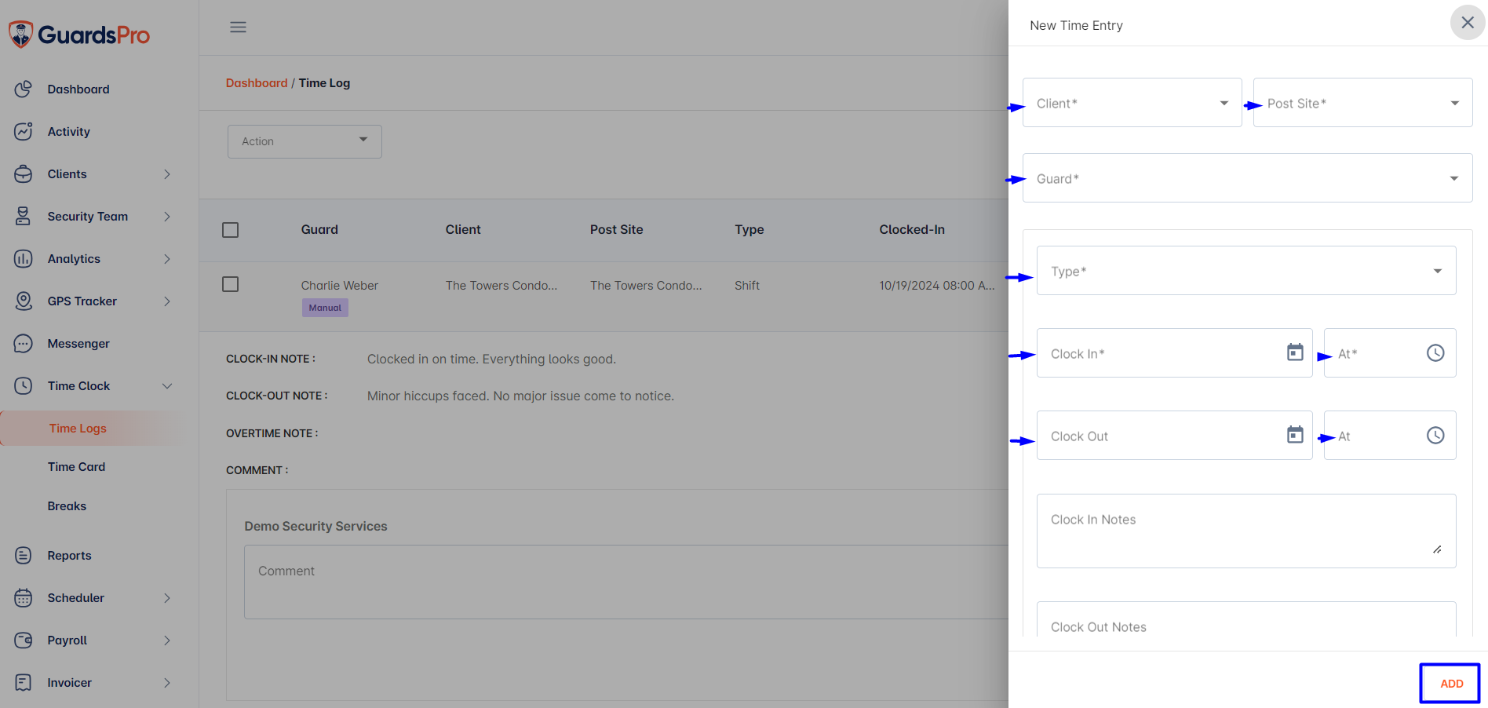This screenshot has height=708, width=1488.
Task: Click the ADD button
Action: coord(1450,684)
